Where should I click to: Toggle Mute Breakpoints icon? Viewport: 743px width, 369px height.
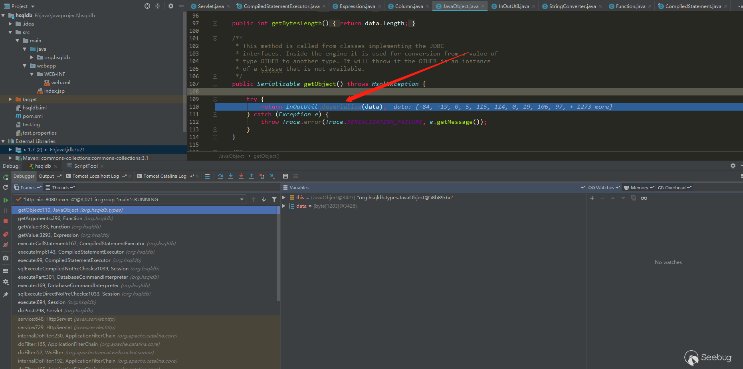point(6,245)
